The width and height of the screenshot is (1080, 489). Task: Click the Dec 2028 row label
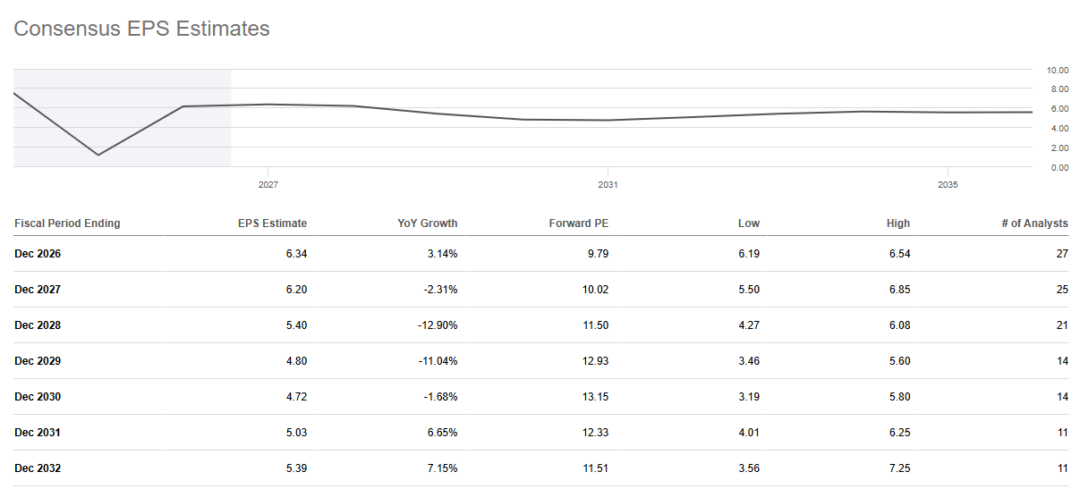pyautogui.click(x=38, y=325)
